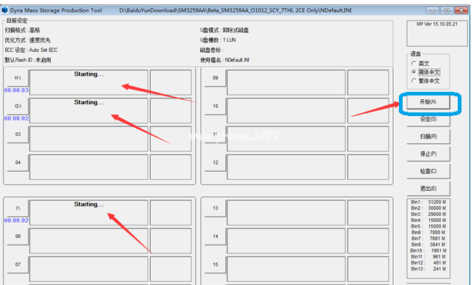This screenshot has width=474, height=285.
Task: Click the Dyna Mass Storage app icon
Action: (x=4, y=10)
